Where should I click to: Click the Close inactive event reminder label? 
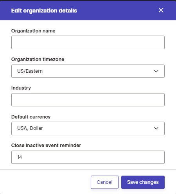click(x=46, y=145)
